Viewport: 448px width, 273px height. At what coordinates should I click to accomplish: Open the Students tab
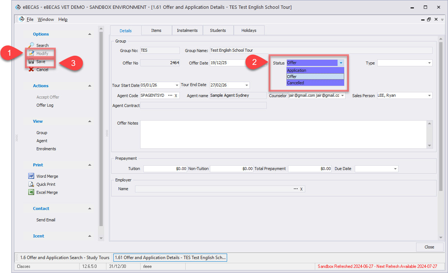(x=218, y=30)
